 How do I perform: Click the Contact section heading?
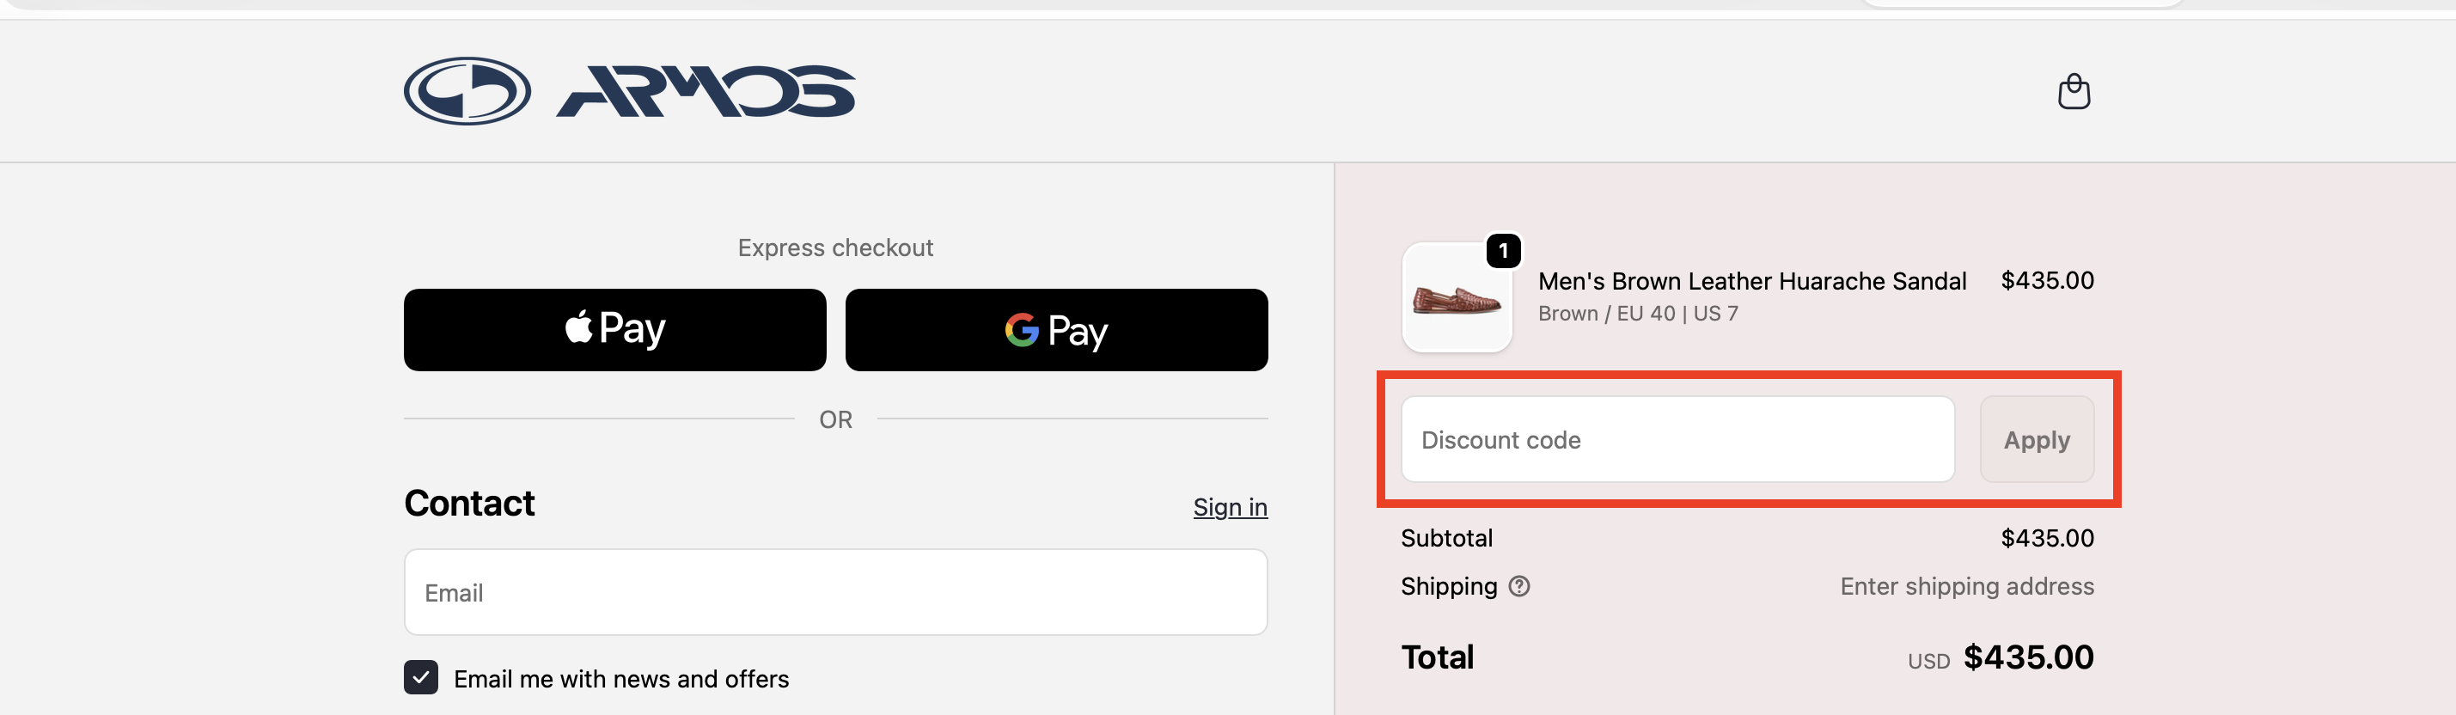click(469, 504)
